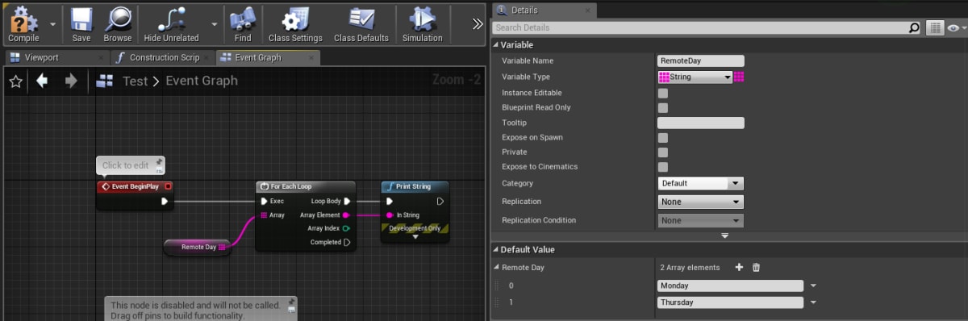
Task: Click Array Index output pin
Action: tap(346, 228)
